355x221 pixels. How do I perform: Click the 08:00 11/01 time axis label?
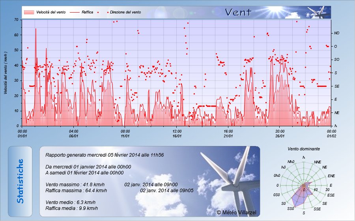125,133
